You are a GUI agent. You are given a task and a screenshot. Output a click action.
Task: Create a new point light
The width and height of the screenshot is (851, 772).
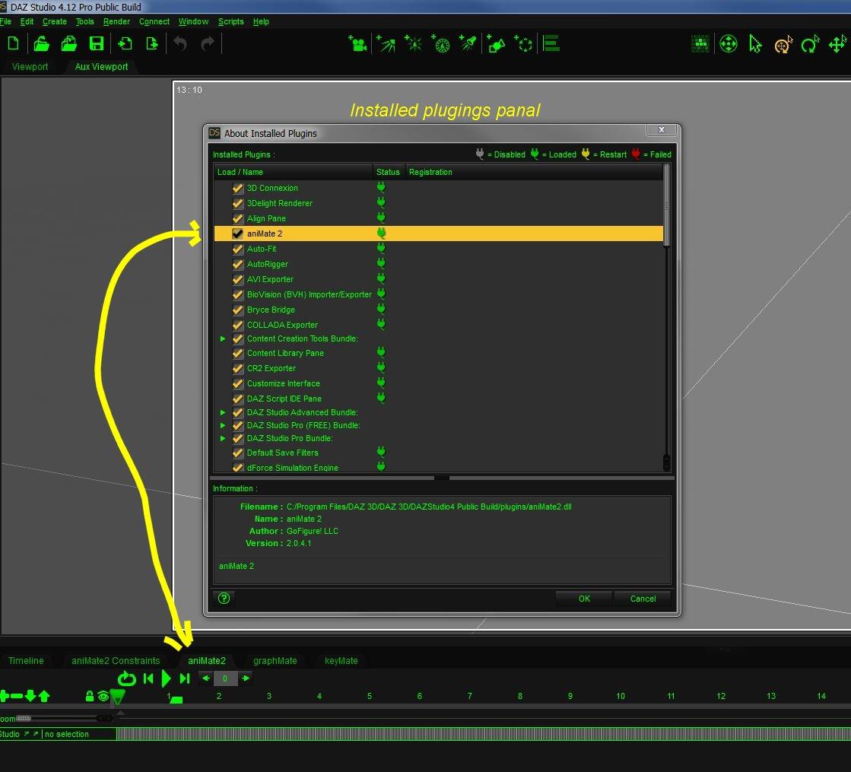414,43
